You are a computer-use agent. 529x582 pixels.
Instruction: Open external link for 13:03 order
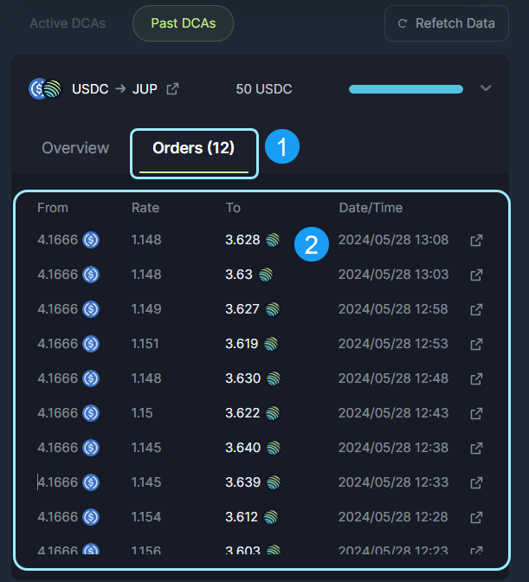[475, 275]
